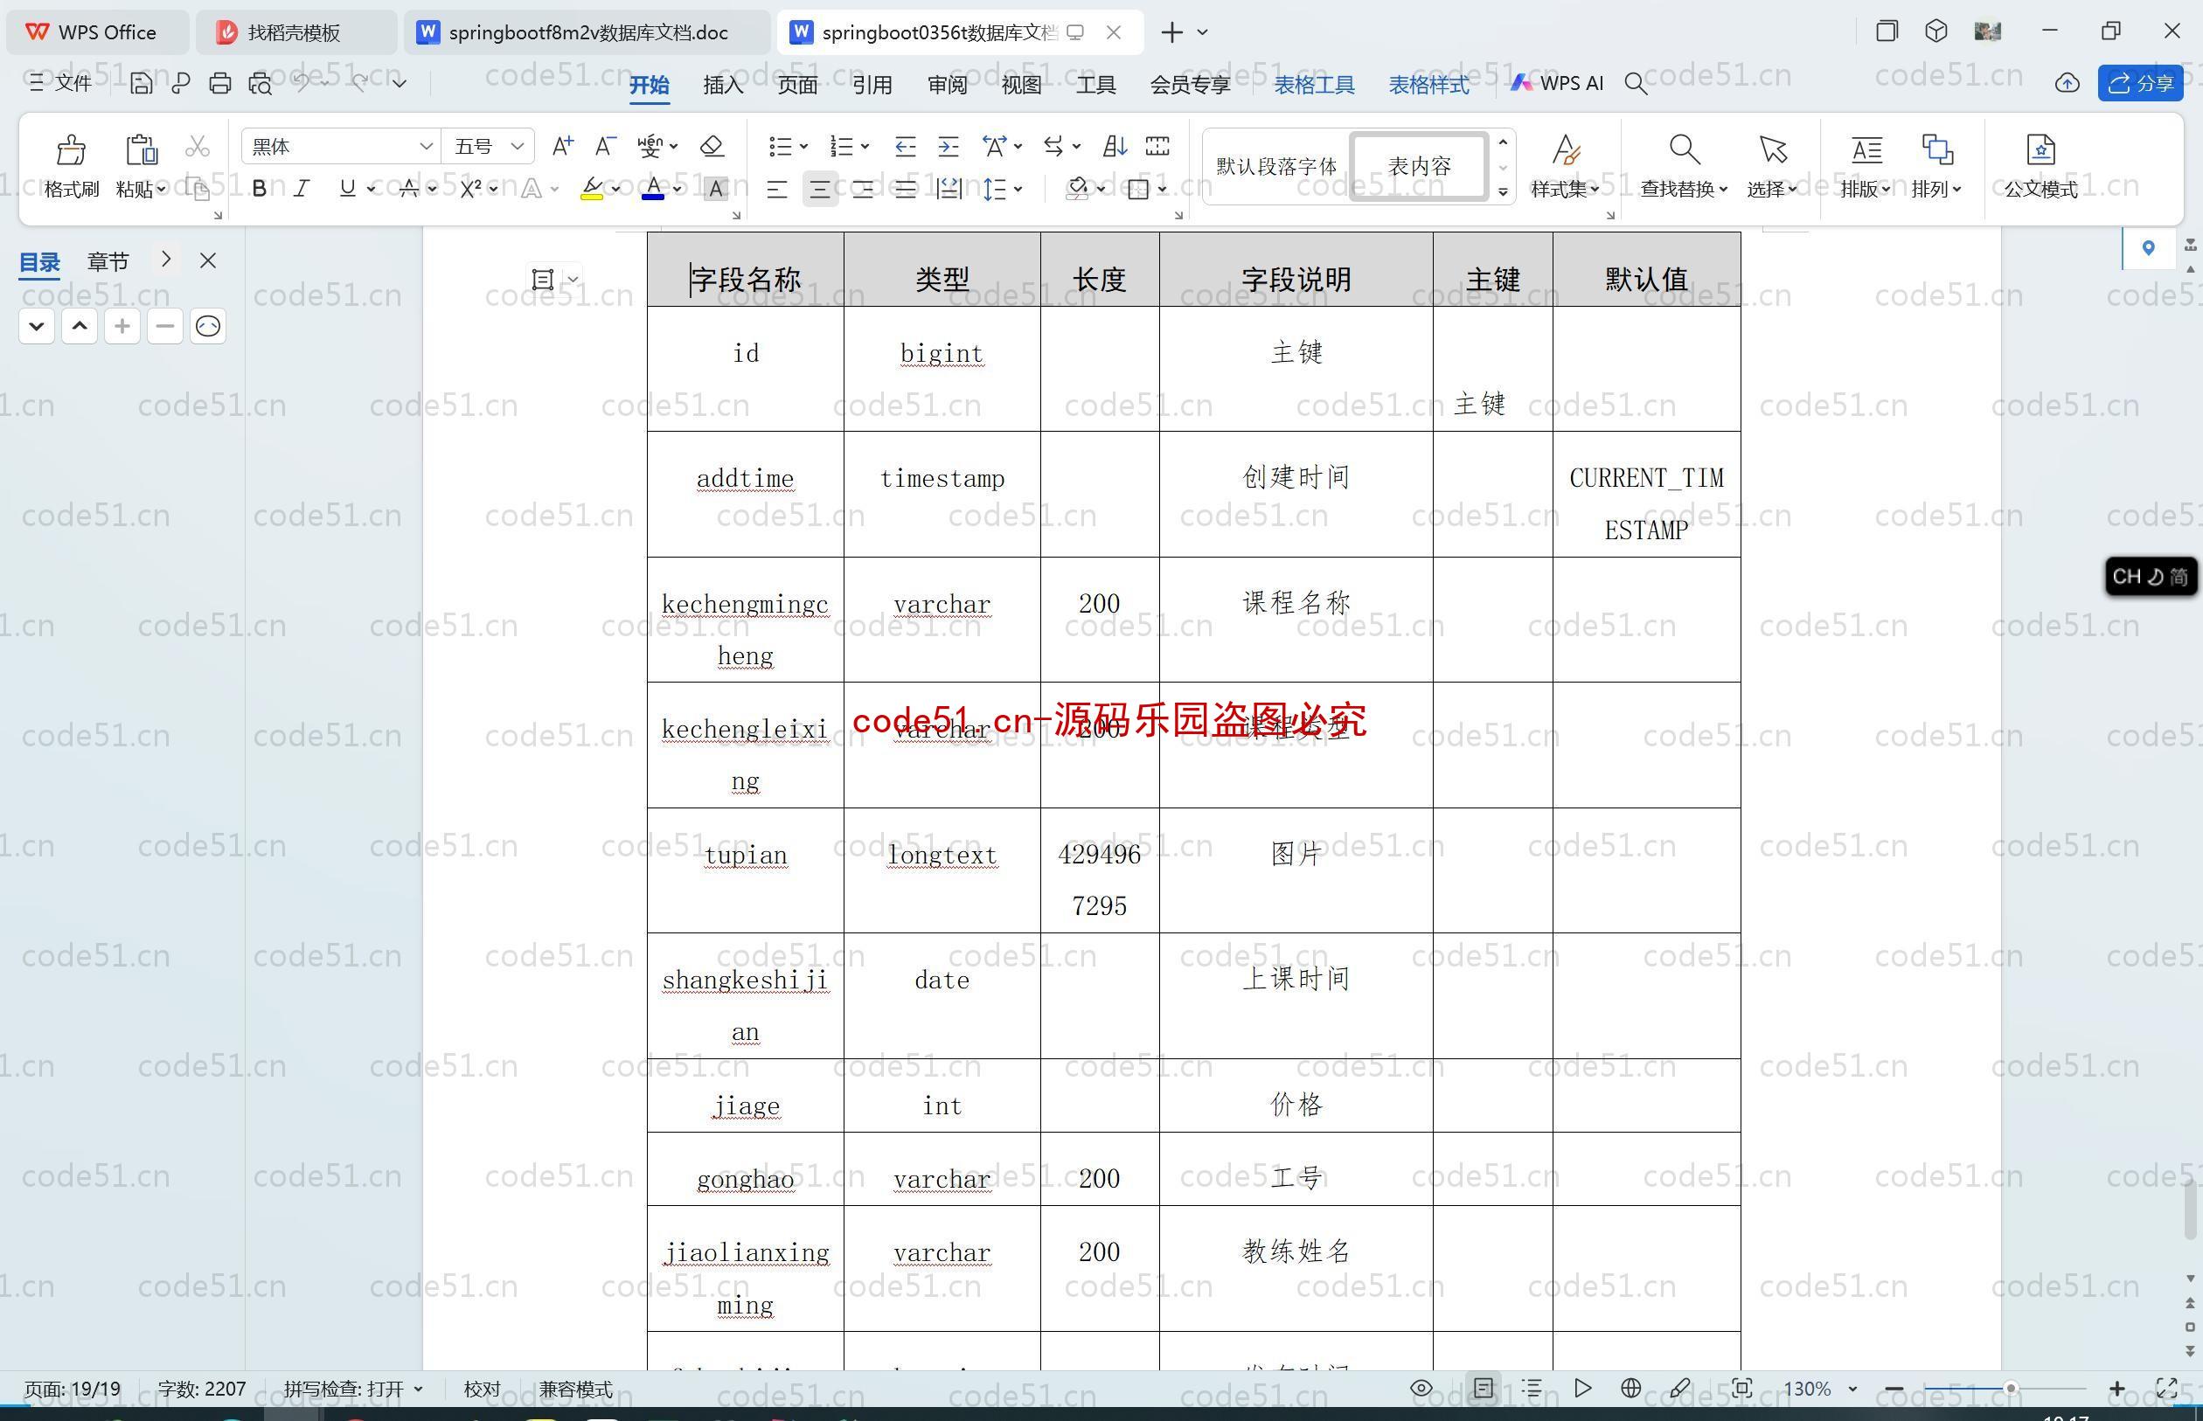Click the status bar web layout globe icon

[1630, 1389]
